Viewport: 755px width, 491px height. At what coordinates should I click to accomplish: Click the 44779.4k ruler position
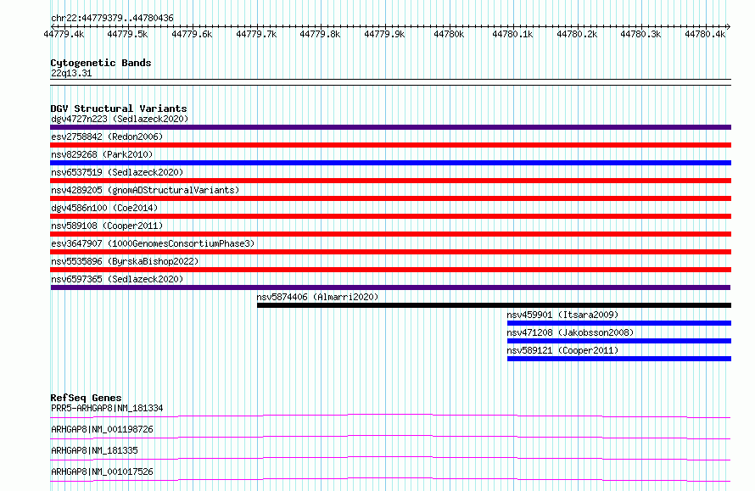64,34
